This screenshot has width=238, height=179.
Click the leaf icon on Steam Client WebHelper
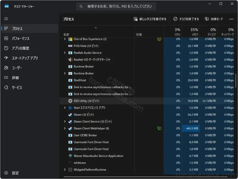coord(159,128)
